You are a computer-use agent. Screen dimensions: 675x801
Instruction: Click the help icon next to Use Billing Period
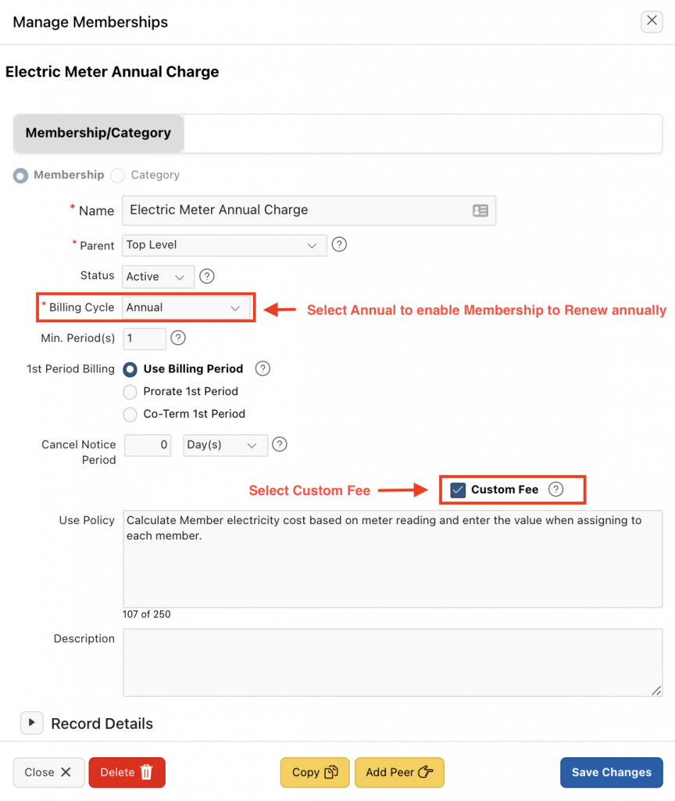pyautogui.click(x=263, y=368)
